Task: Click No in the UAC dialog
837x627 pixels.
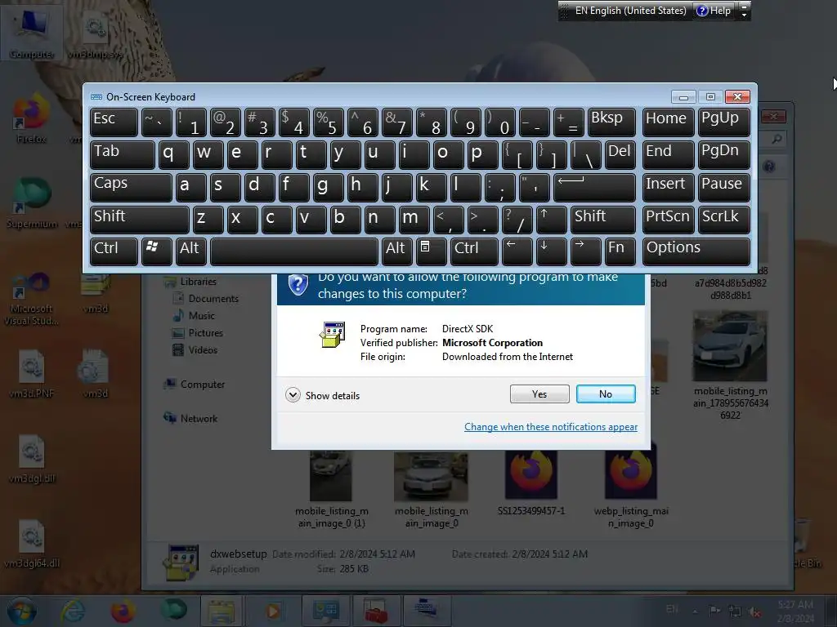Action: (606, 394)
